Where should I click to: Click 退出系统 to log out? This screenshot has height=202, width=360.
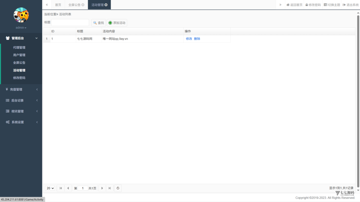351,5
